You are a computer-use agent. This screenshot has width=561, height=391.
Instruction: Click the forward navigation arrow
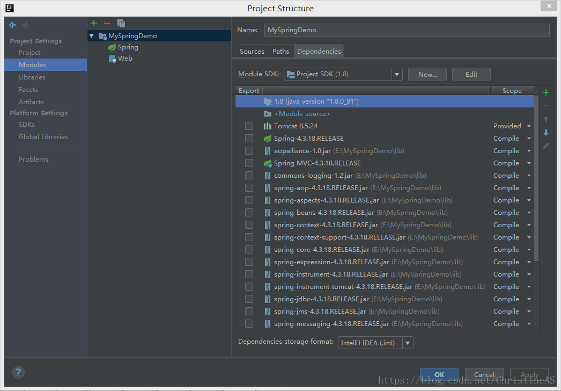pos(26,25)
